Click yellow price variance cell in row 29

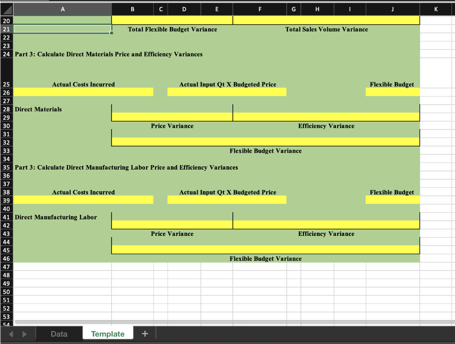(x=172, y=117)
